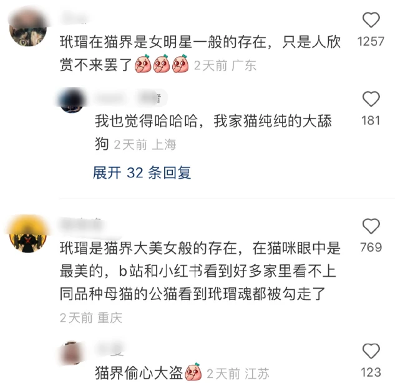The image size is (395, 383).
Task: Tap the username above the 猫界偷心大盗 reply
Action: [x=110, y=350]
